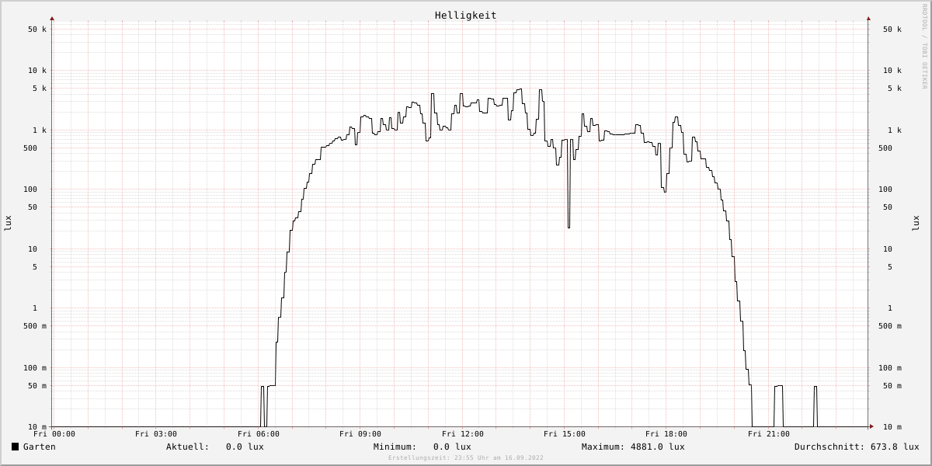The image size is (932, 466).
Task: Click the 'Fri 00:00' time axis label
Action: pos(54,434)
